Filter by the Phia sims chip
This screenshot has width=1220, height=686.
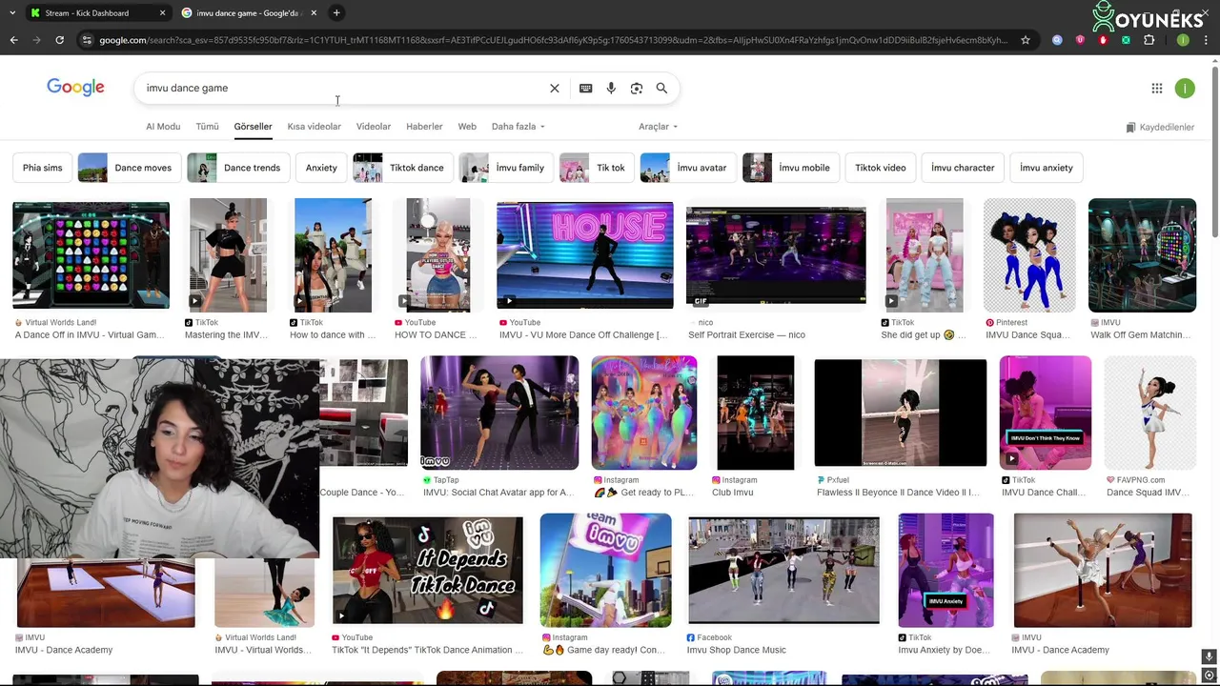[42, 168]
